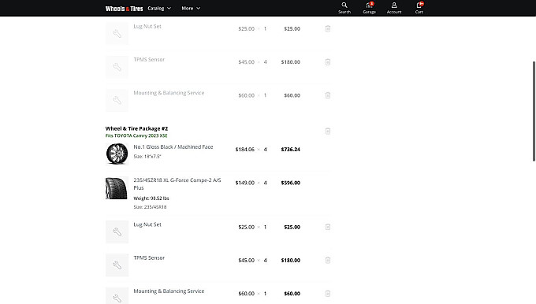Image resolution: width=536 pixels, height=304 pixels.
Task: Click wrench placeholder for faded Lug Nut Set
Action: coord(117,34)
